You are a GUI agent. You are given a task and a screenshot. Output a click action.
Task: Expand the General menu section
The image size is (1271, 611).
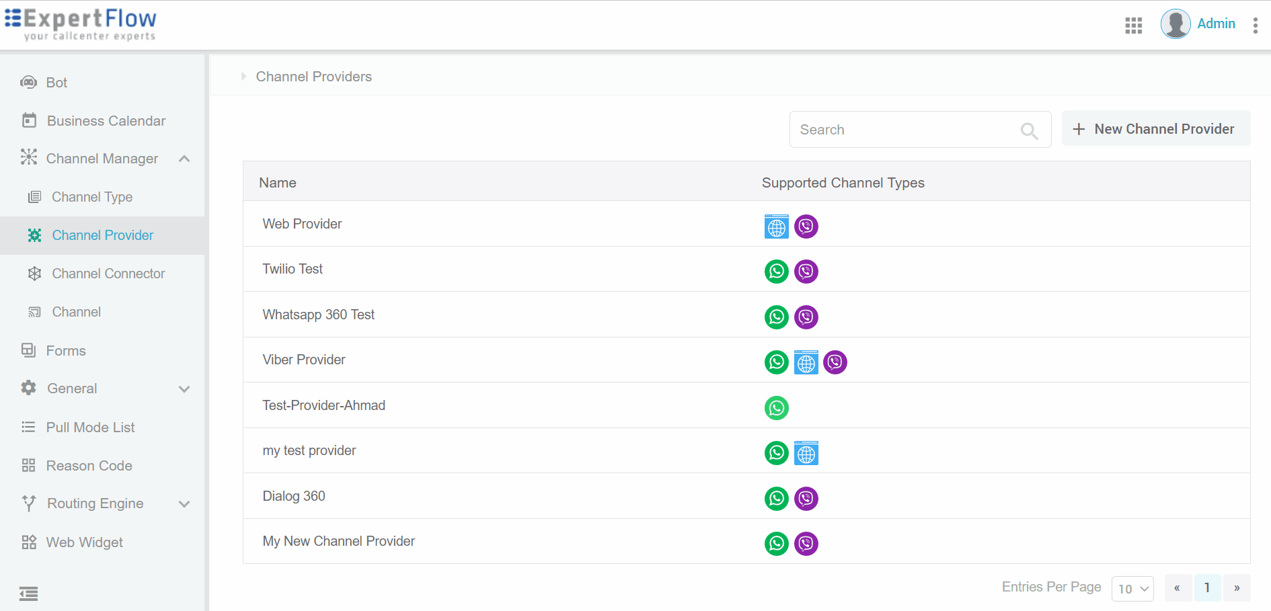[x=184, y=389]
